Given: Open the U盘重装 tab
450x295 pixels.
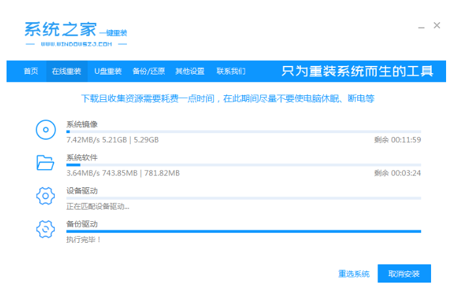Looking at the screenshot, I should tap(108, 71).
